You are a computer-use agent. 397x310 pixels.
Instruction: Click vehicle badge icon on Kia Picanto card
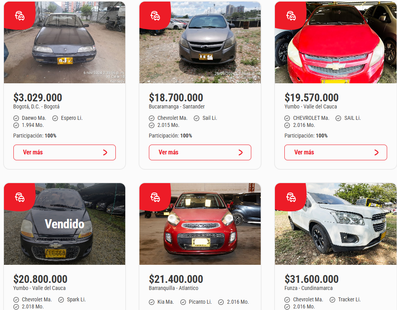155,197
